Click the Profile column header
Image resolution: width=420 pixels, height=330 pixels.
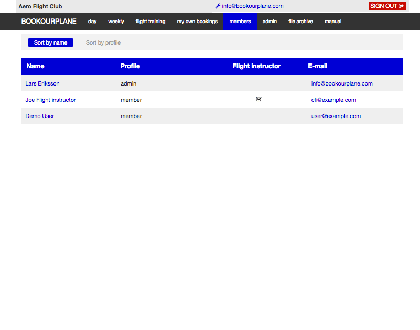pyautogui.click(x=130, y=66)
